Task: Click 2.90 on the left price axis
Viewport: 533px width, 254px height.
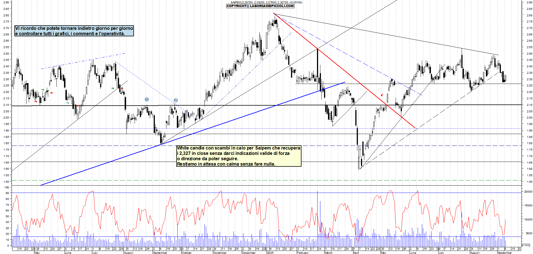Action: click(x=6, y=2)
